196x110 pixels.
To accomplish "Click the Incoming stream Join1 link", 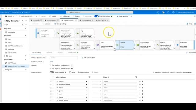I will 51,62.
